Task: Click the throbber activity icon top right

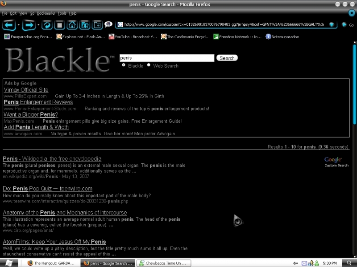Action: [x=352, y=13]
